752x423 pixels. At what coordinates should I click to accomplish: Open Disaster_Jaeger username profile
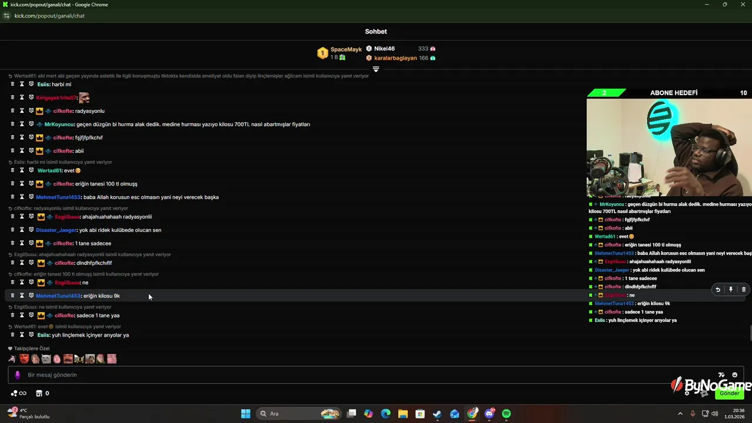56,230
